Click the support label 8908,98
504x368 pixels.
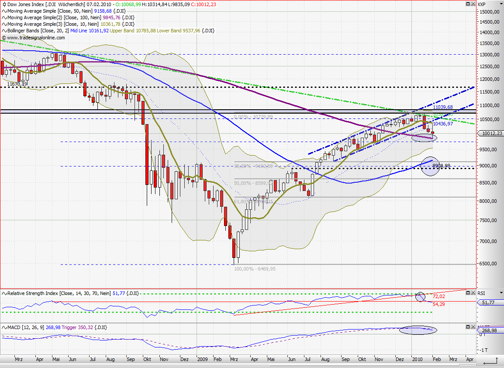point(441,166)
